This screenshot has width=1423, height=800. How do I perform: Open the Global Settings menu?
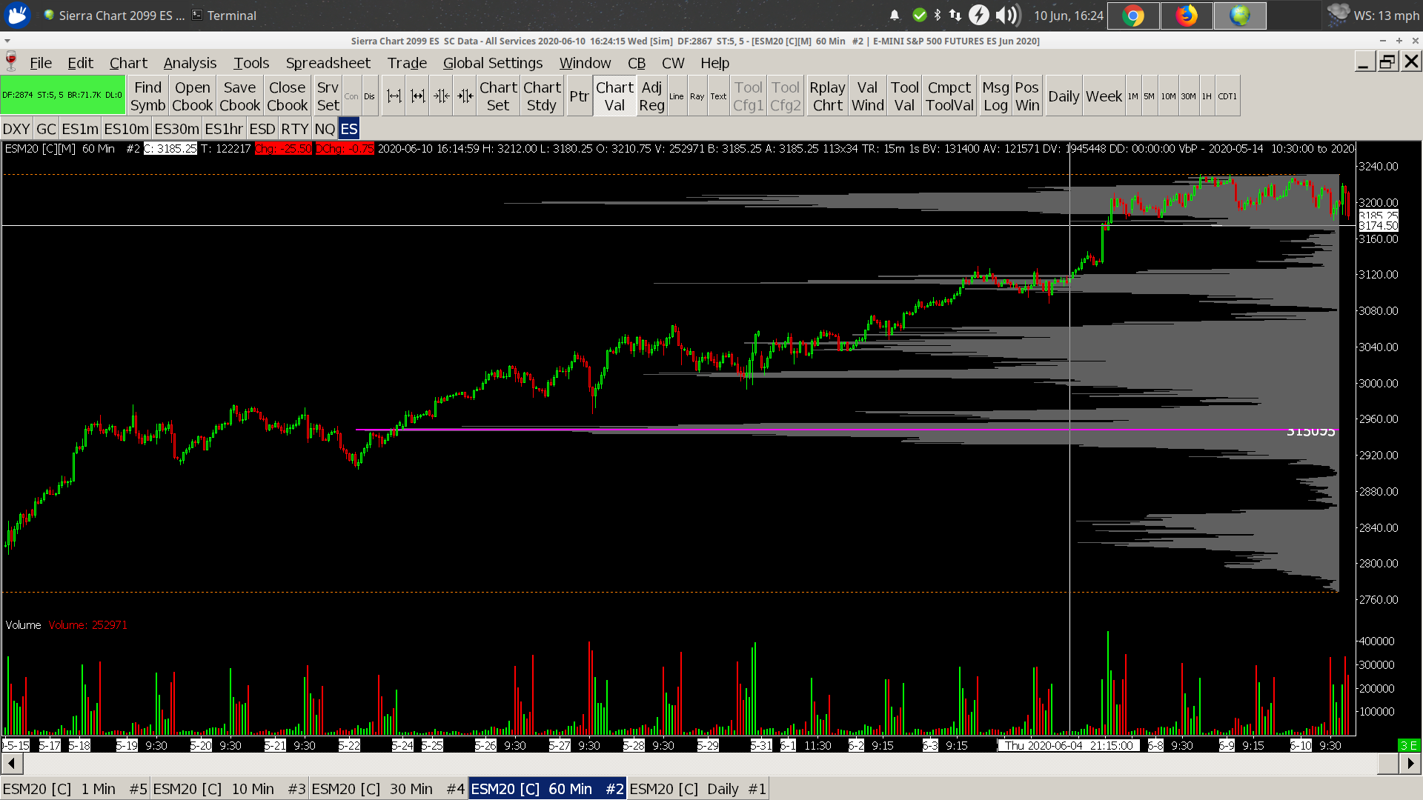pyautogui.click(x=492, y=63)
